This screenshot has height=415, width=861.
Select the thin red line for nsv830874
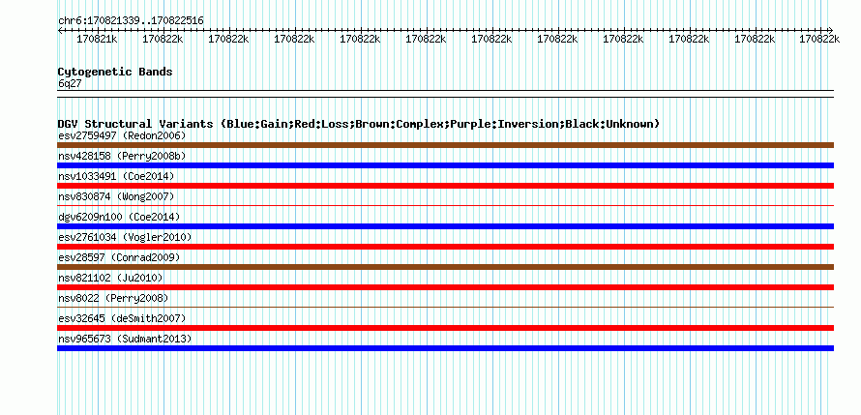[445, 206]
